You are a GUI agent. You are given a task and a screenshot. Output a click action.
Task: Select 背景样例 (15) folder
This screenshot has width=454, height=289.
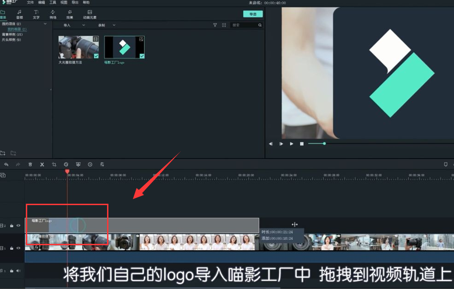point(12,35)
